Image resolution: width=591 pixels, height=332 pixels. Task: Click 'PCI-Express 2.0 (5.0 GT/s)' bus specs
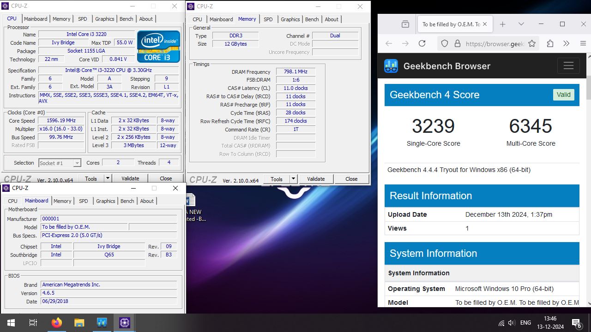click(109, 236)
